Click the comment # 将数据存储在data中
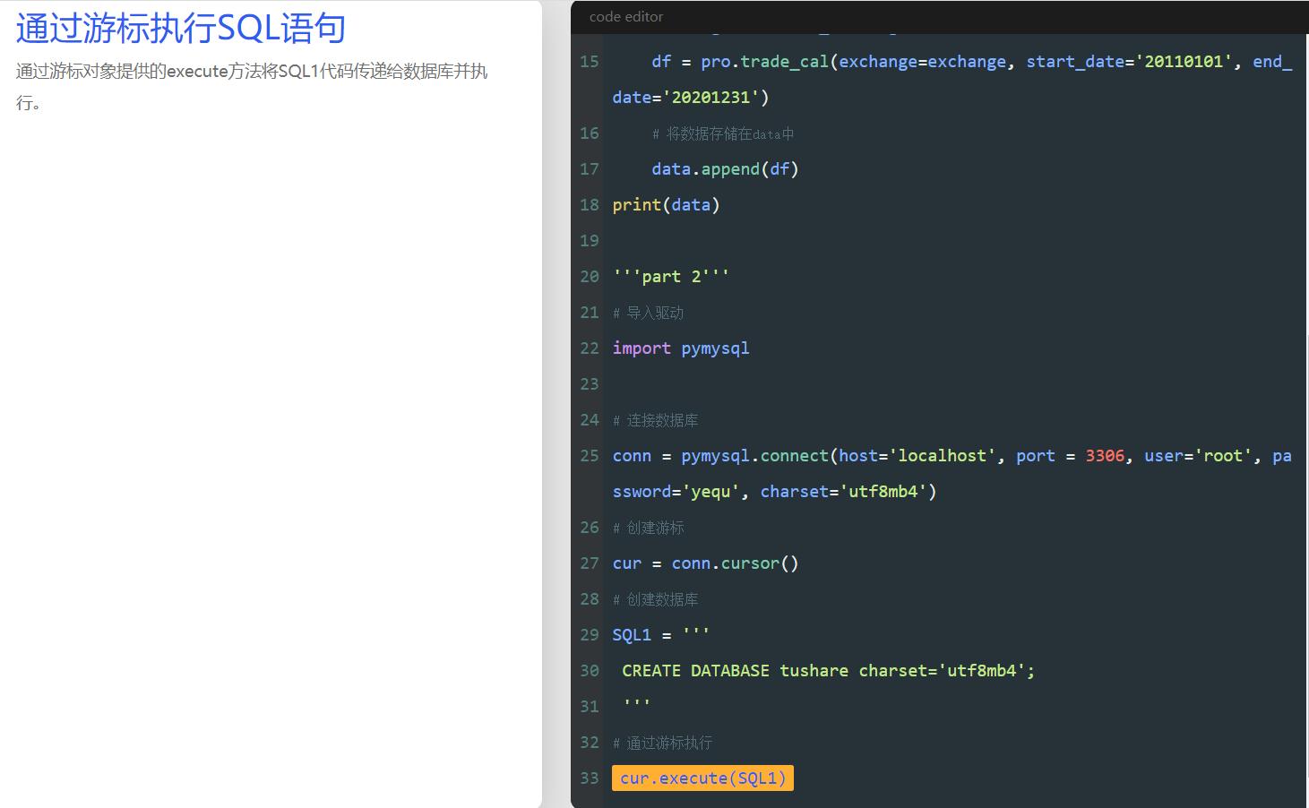 click(x=723, y=133)
